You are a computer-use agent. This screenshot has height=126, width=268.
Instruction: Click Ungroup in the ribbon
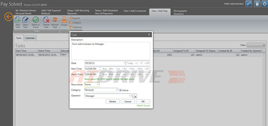pos(75,27)
